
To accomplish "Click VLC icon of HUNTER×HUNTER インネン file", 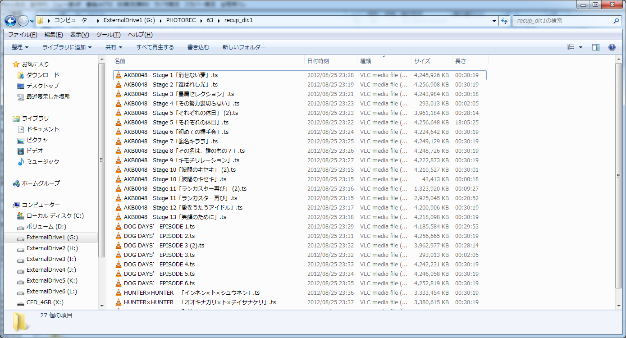I will pos(119,293).
